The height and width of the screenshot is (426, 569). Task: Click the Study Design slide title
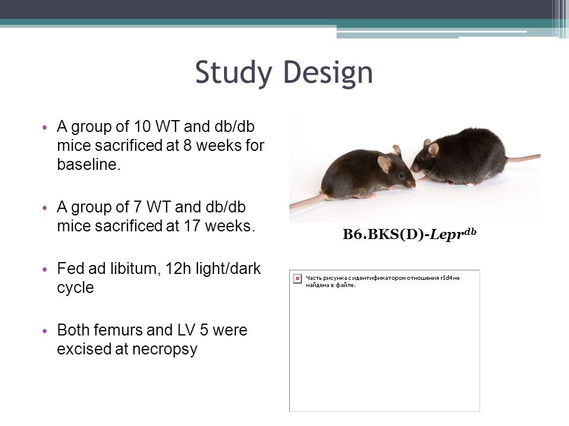[284, 73]
